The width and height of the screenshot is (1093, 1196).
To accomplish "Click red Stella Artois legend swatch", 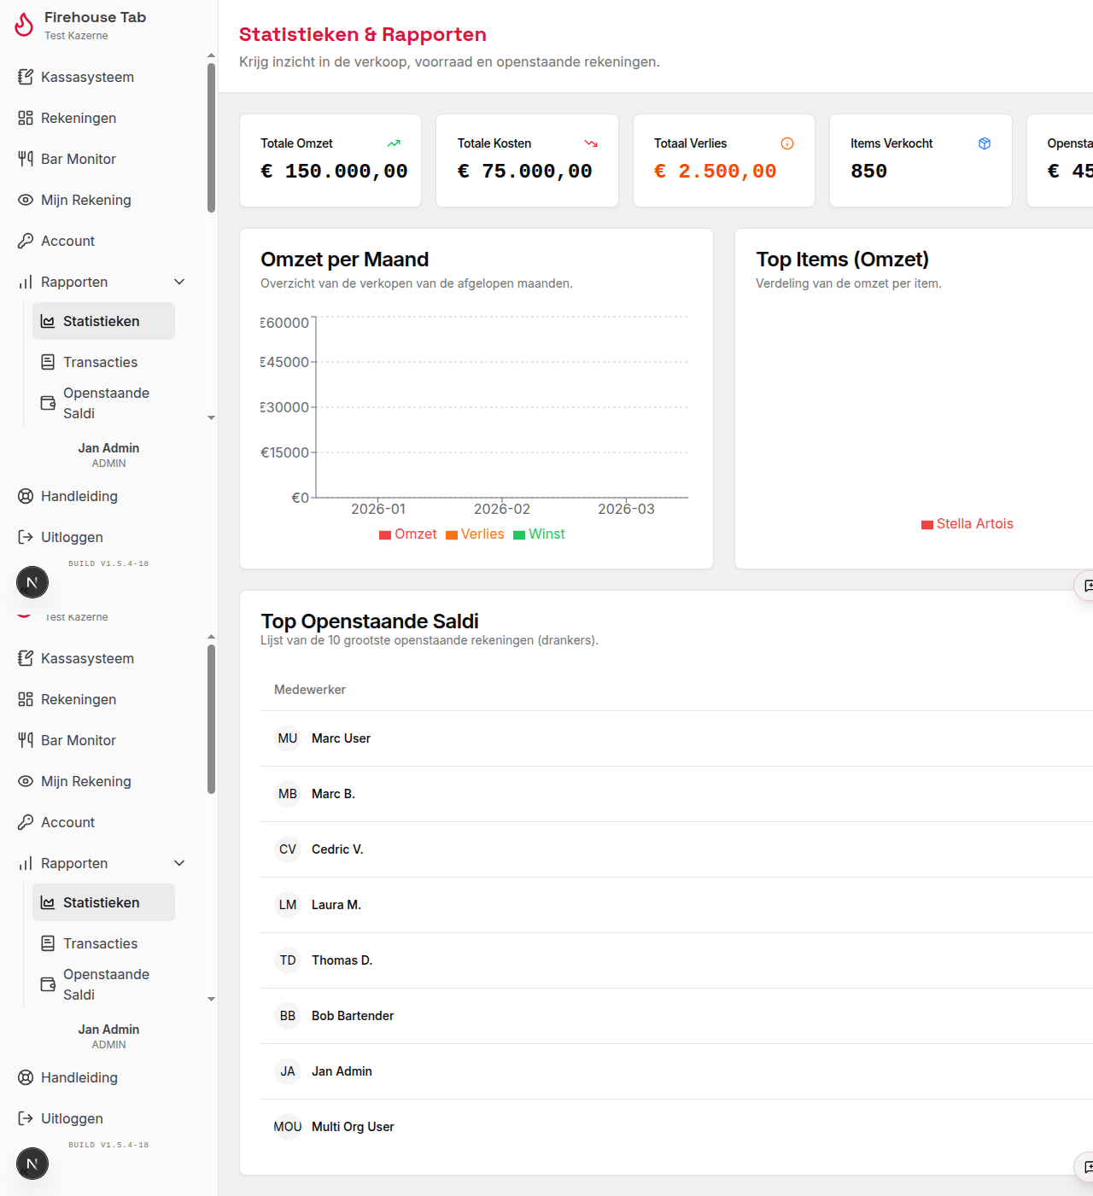I will [x=927, y=525].
